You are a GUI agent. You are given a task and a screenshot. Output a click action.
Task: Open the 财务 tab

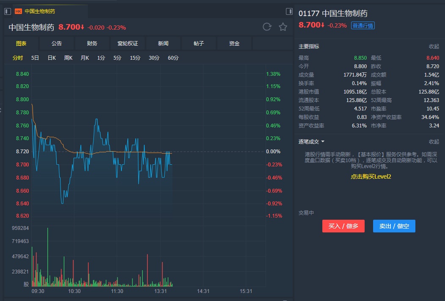coord(92,44)
